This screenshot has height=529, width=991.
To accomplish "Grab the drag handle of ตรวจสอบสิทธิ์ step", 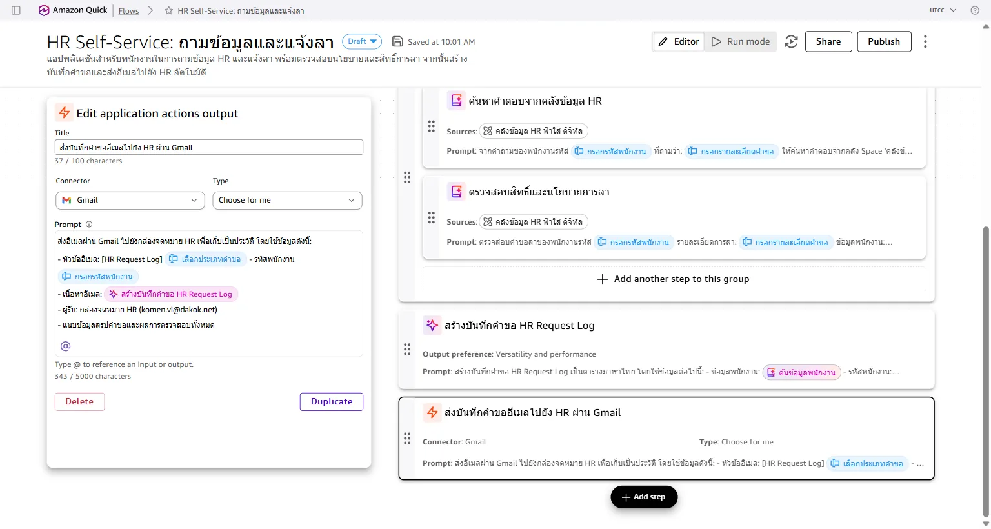I will coord(432,217).
